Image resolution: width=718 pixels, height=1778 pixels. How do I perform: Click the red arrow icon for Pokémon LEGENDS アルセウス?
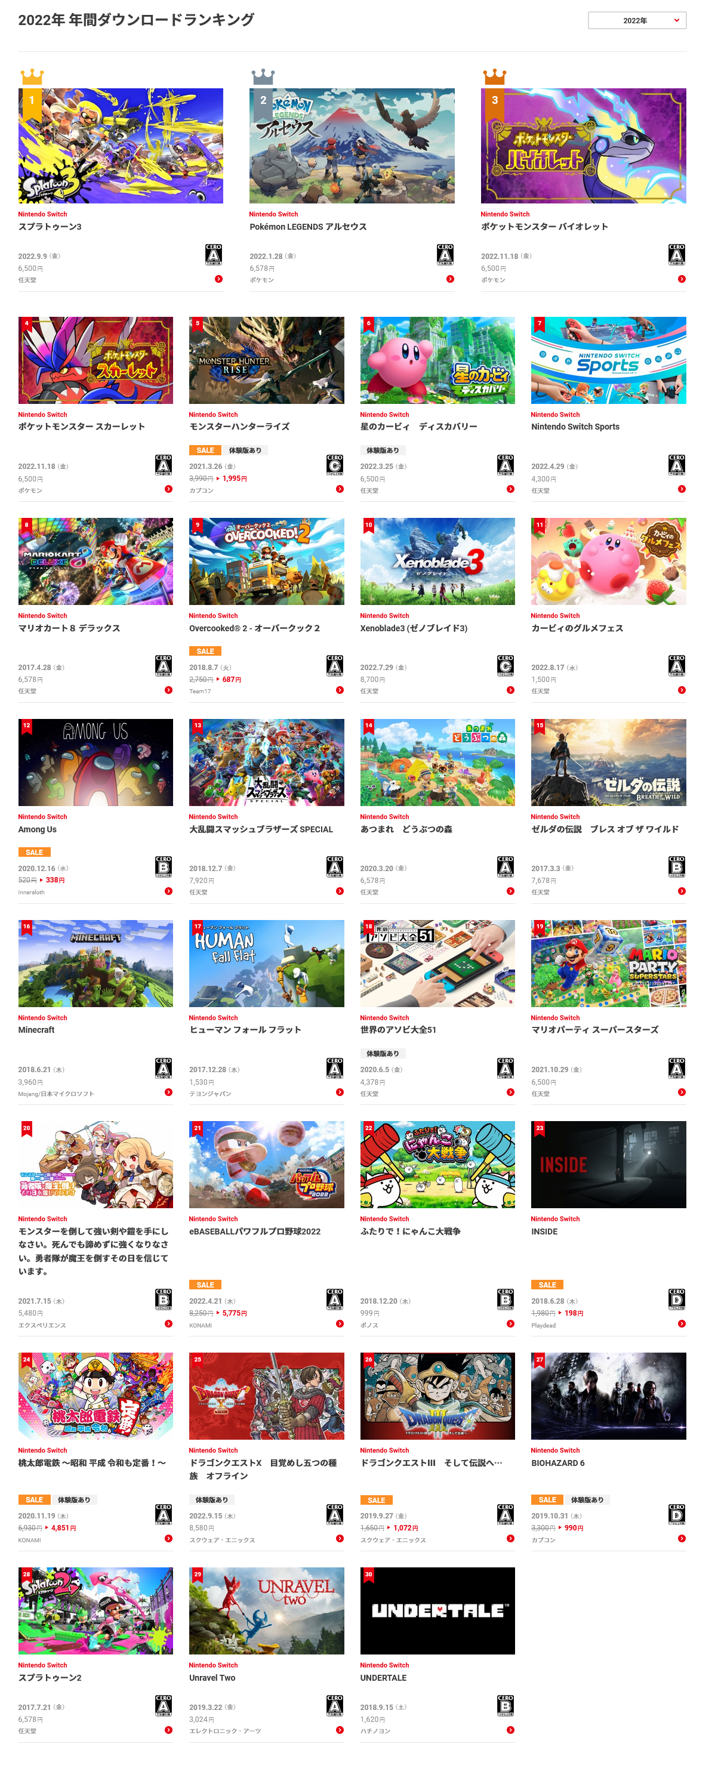point(450,279)
